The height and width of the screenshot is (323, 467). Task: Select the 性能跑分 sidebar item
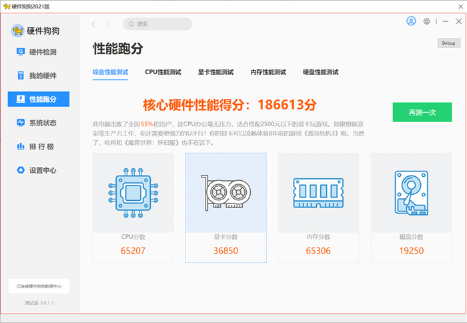pos(39,99)
